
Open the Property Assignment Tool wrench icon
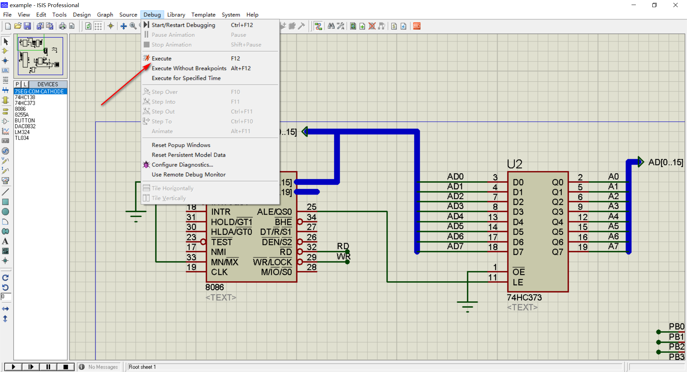[341, 26]
